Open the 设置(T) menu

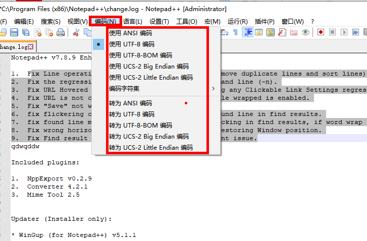[x=159, y=22]
